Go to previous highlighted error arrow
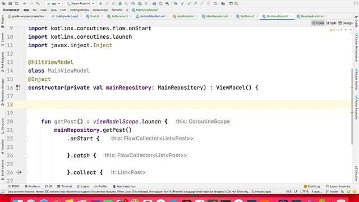This screenshot has width=359, height=202. [x=346, y=30]
